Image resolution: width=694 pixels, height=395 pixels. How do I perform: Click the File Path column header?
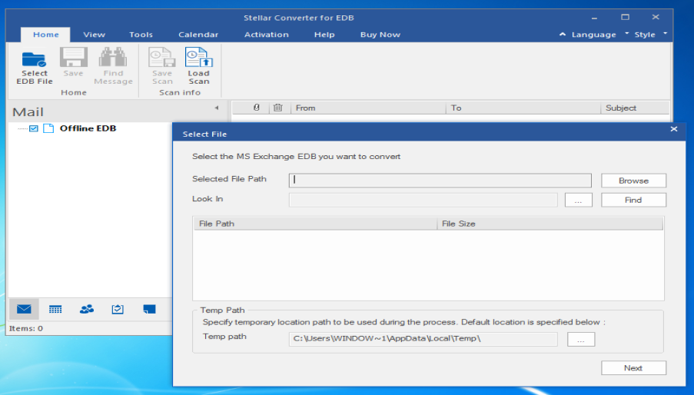pyautogui.click(x=315, y=224)
